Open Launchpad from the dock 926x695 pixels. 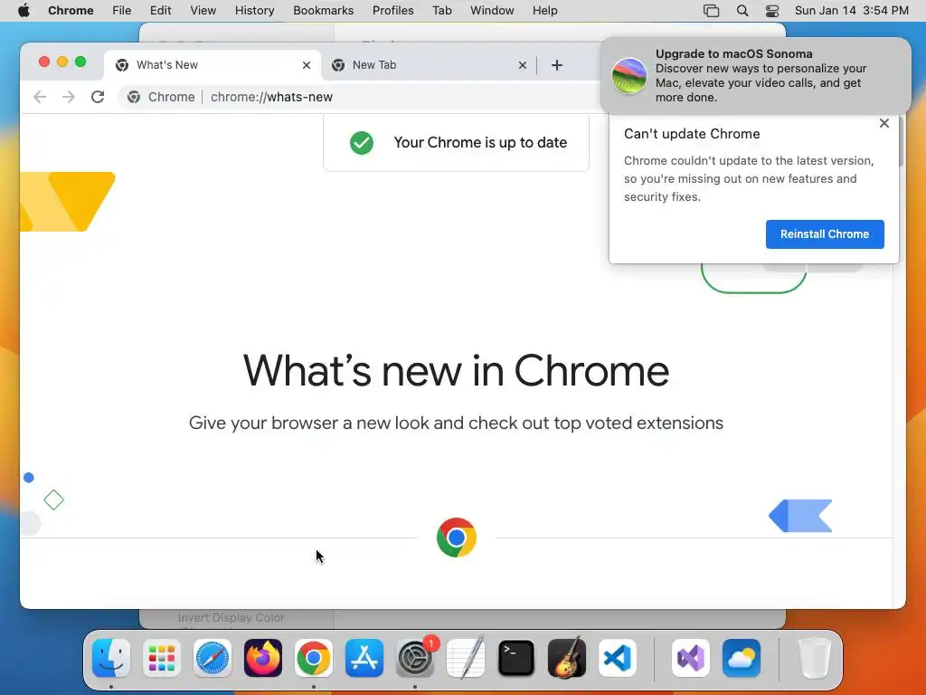pos(162,658)
